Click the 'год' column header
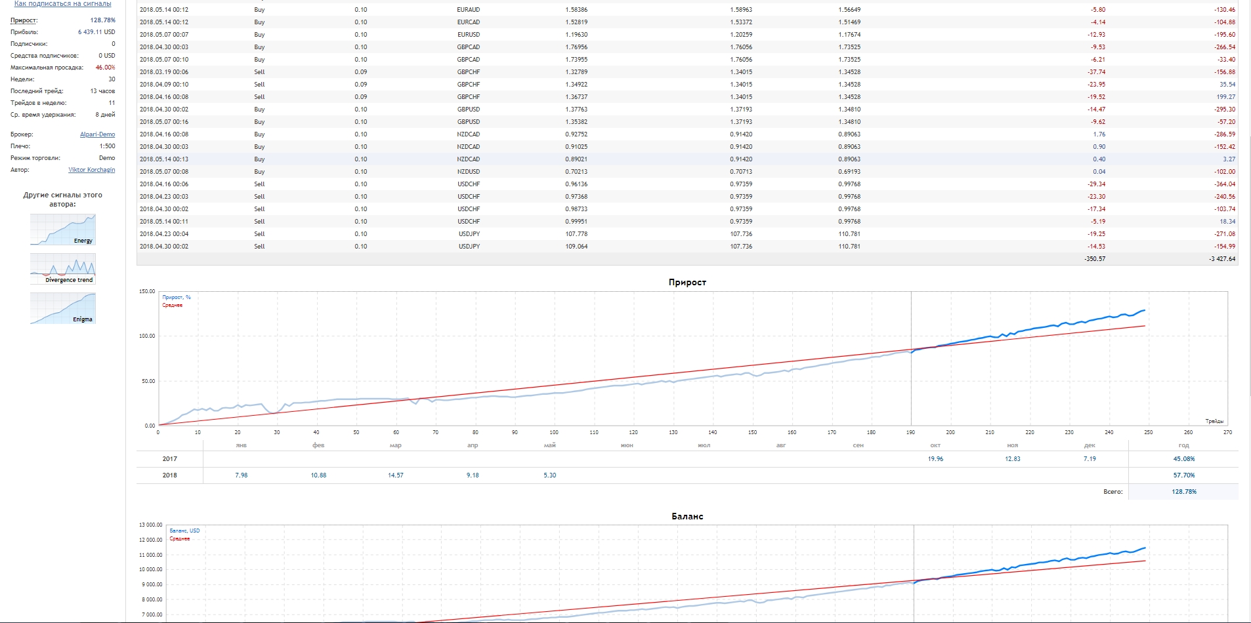 [1184, 446]
